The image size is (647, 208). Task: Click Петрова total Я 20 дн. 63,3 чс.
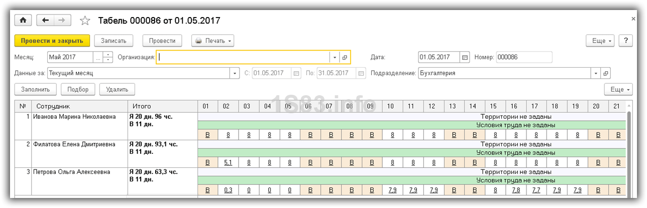pos(153,172)
